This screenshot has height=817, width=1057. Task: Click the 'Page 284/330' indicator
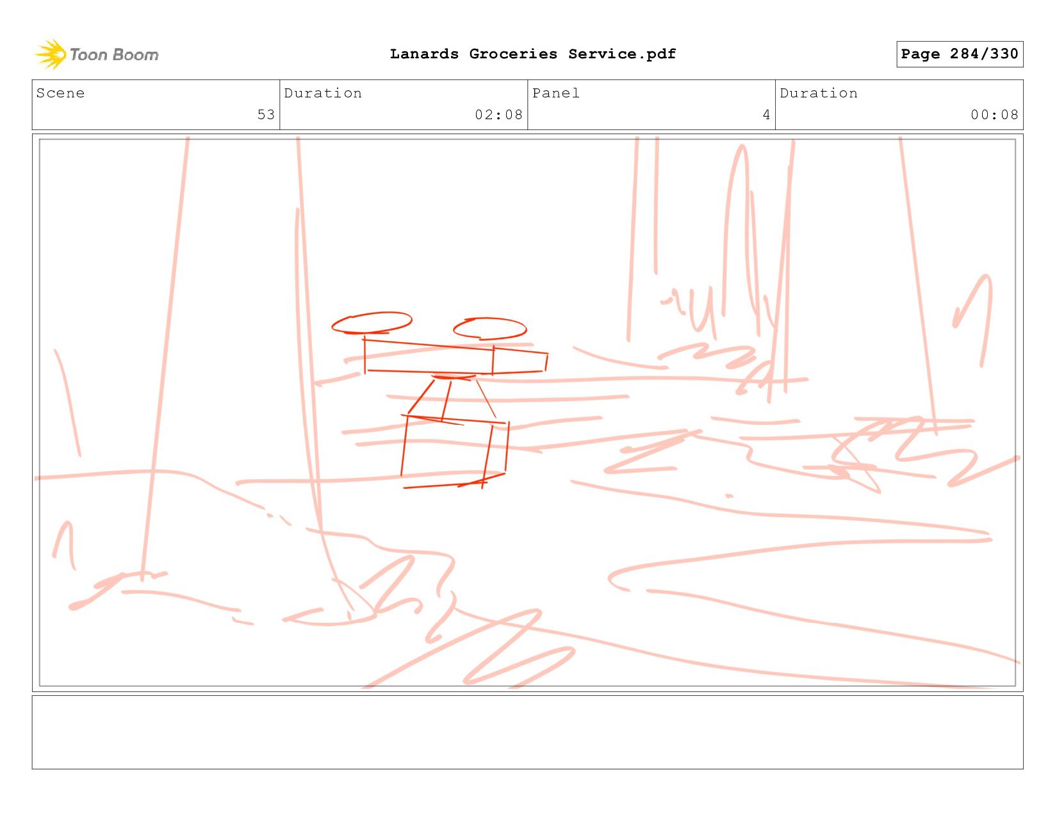960,54
